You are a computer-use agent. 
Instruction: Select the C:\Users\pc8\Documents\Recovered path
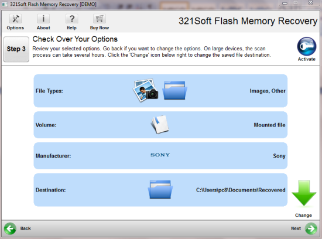[x=241, y=190]
